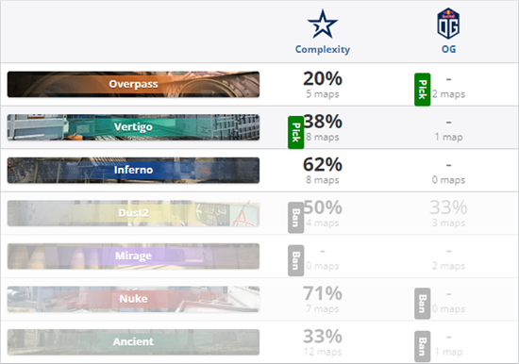Click Complexity's 20% Overpass win rate
The image size is (519, 364).
[323, 78]
